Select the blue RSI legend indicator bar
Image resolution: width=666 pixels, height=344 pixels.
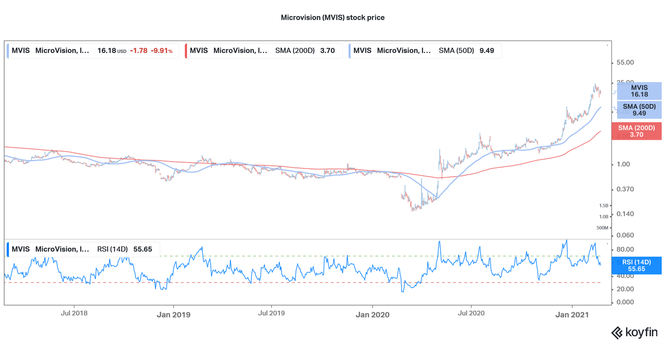click(7, 249)
